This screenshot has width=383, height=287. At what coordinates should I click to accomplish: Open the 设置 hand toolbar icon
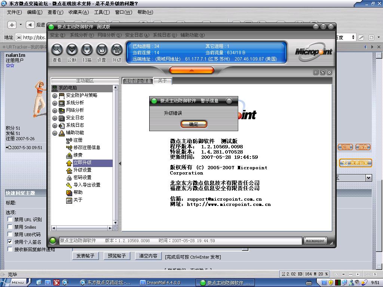pyautogui.click(x=102, y=50)
